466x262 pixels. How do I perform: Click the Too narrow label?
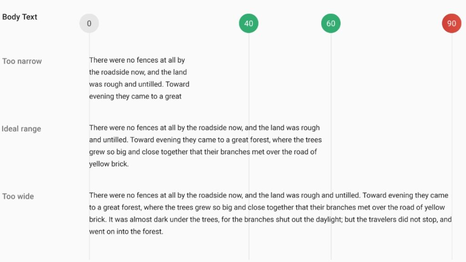(22, 61)
